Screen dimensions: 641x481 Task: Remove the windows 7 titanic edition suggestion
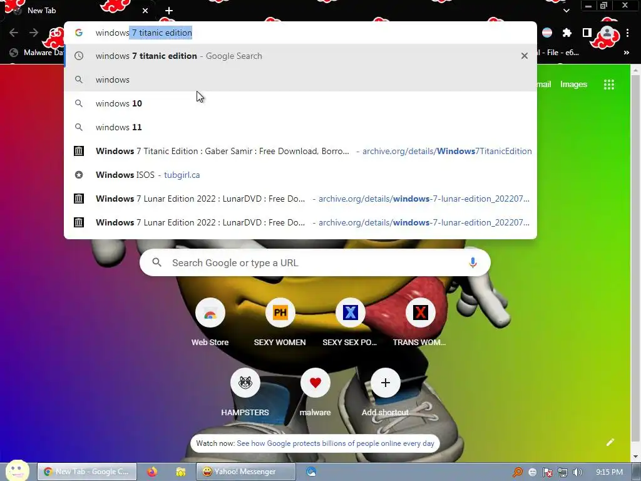coord(524,56)
